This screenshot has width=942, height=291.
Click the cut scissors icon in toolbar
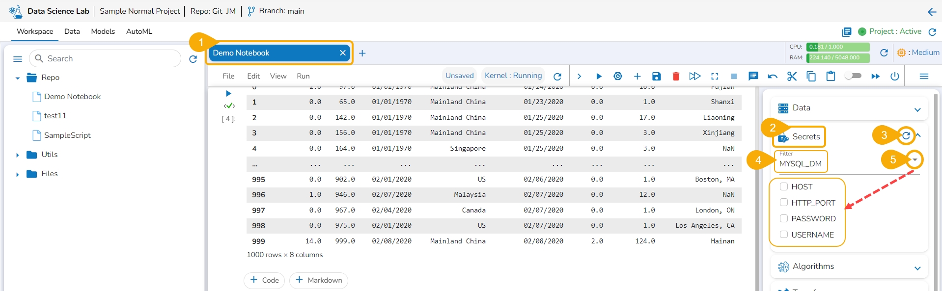click(792, 76)
